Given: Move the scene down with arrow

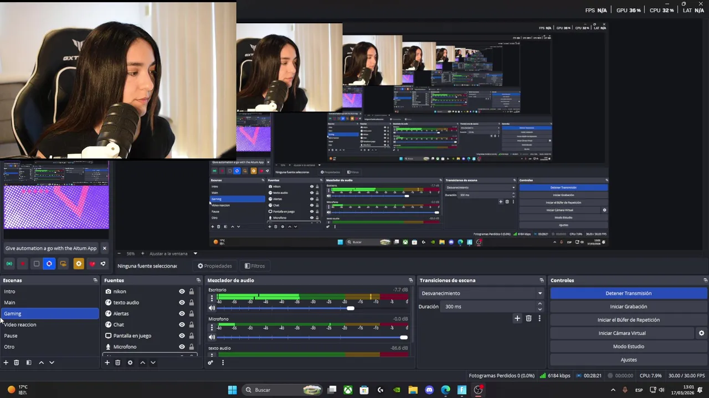Looking at the screenshot, I should (52, 363).
